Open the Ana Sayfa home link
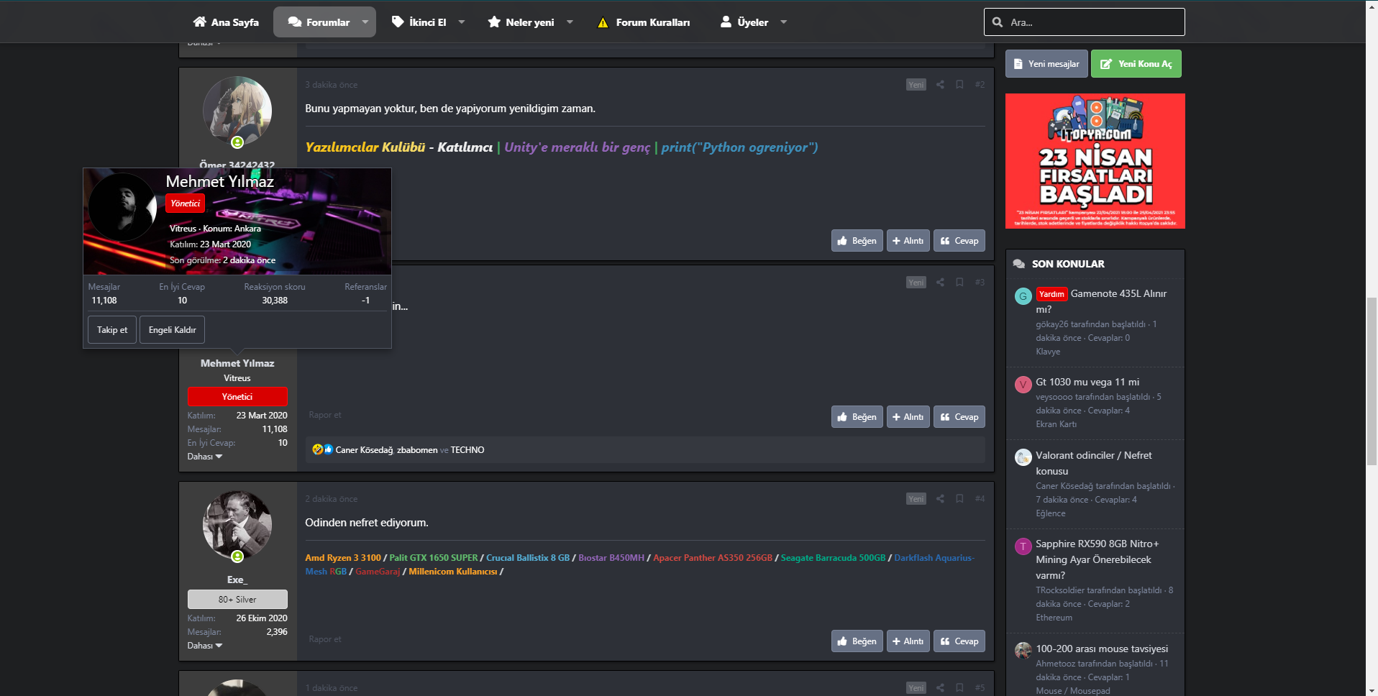The width and height of the screenshot is (1378, 696). coord(226,22)
